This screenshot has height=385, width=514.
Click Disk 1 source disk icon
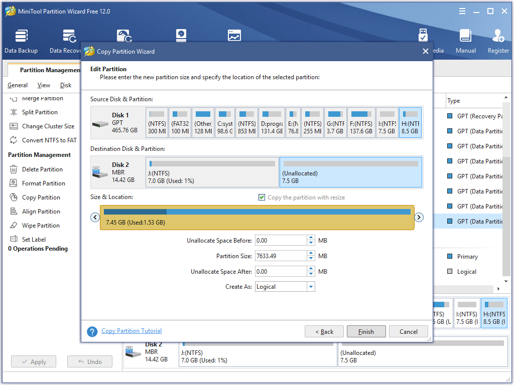click(x=100, y=124)
